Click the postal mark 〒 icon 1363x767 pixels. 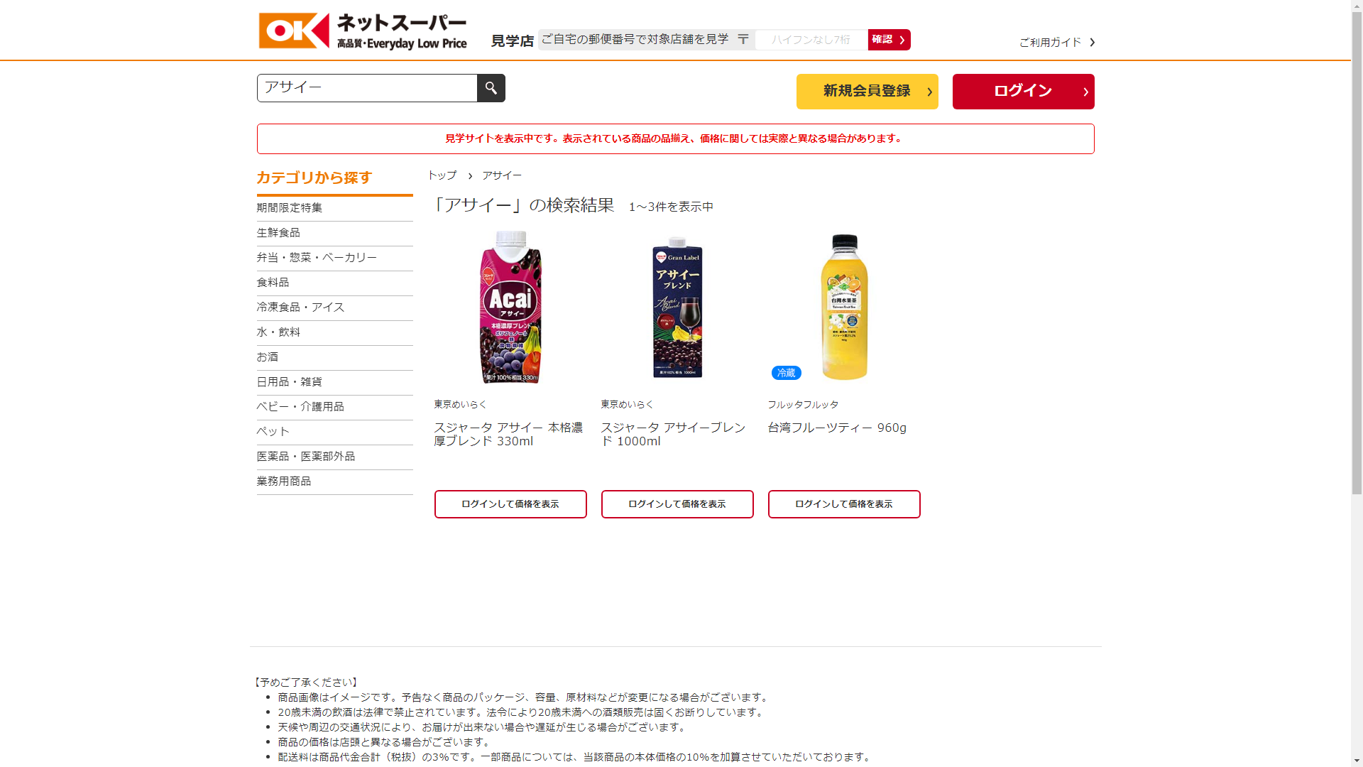(743, 40)
